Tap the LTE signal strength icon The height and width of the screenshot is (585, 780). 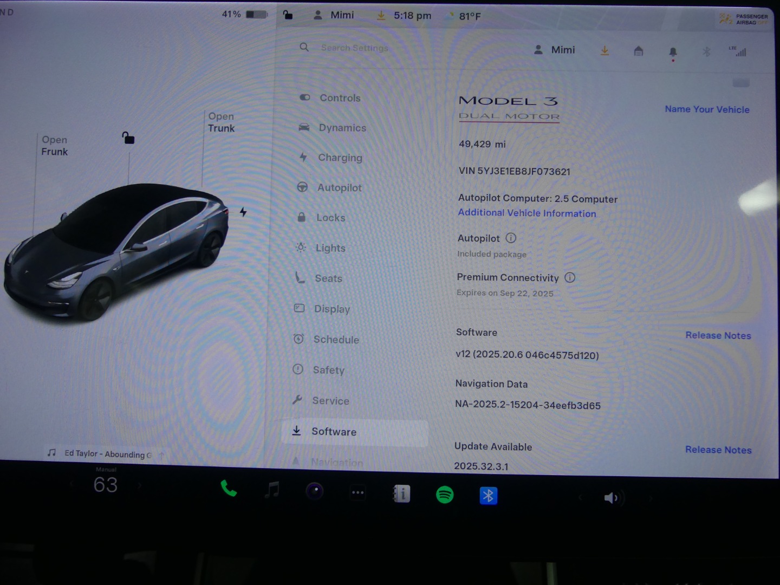(x=738, y=51)
